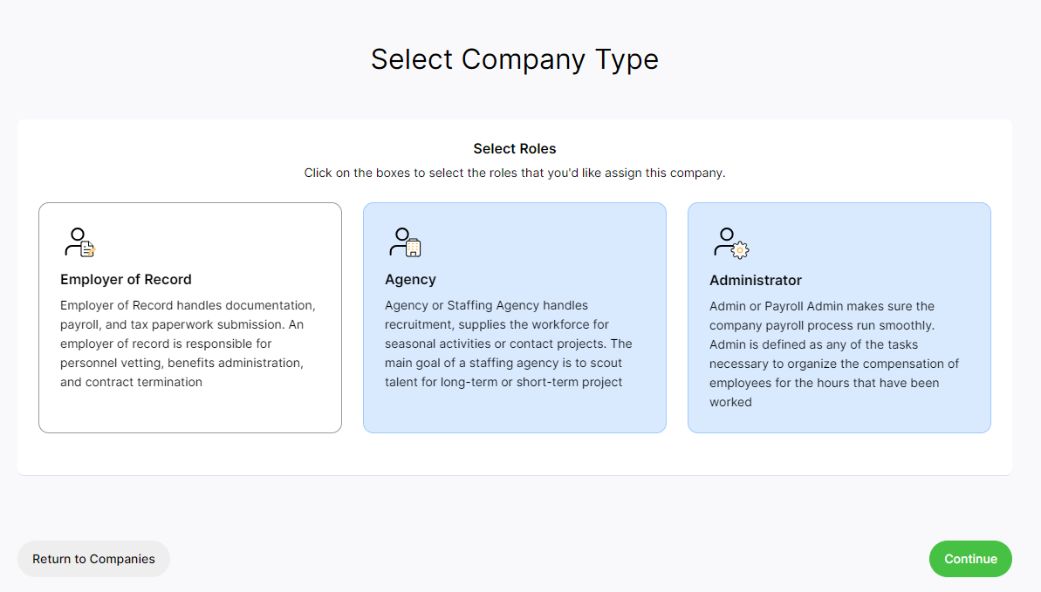Deselect the Administrator role card
Image resolution: width=1041 pixels, height=592 pixels.
(839, 318)
